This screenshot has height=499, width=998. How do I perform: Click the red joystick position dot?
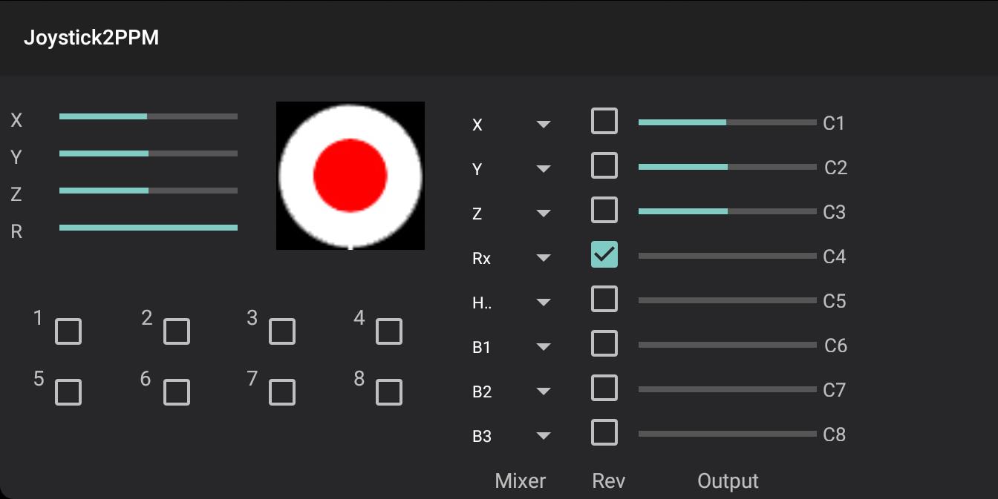[x=350, y=176]
